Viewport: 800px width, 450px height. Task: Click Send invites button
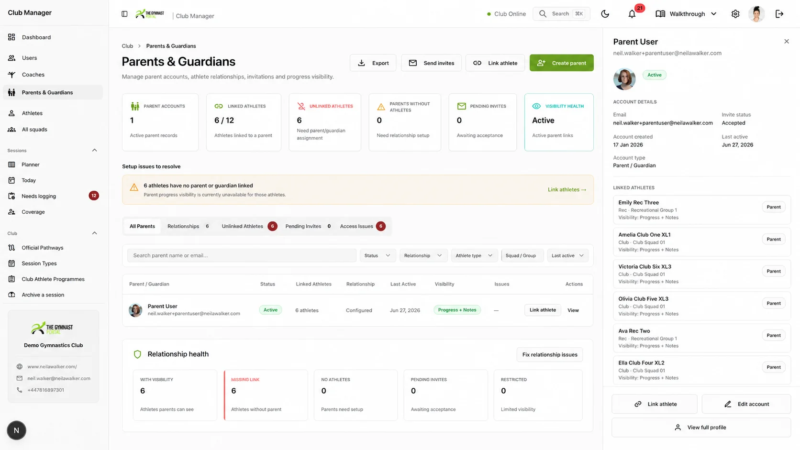(x=431, y=63)
